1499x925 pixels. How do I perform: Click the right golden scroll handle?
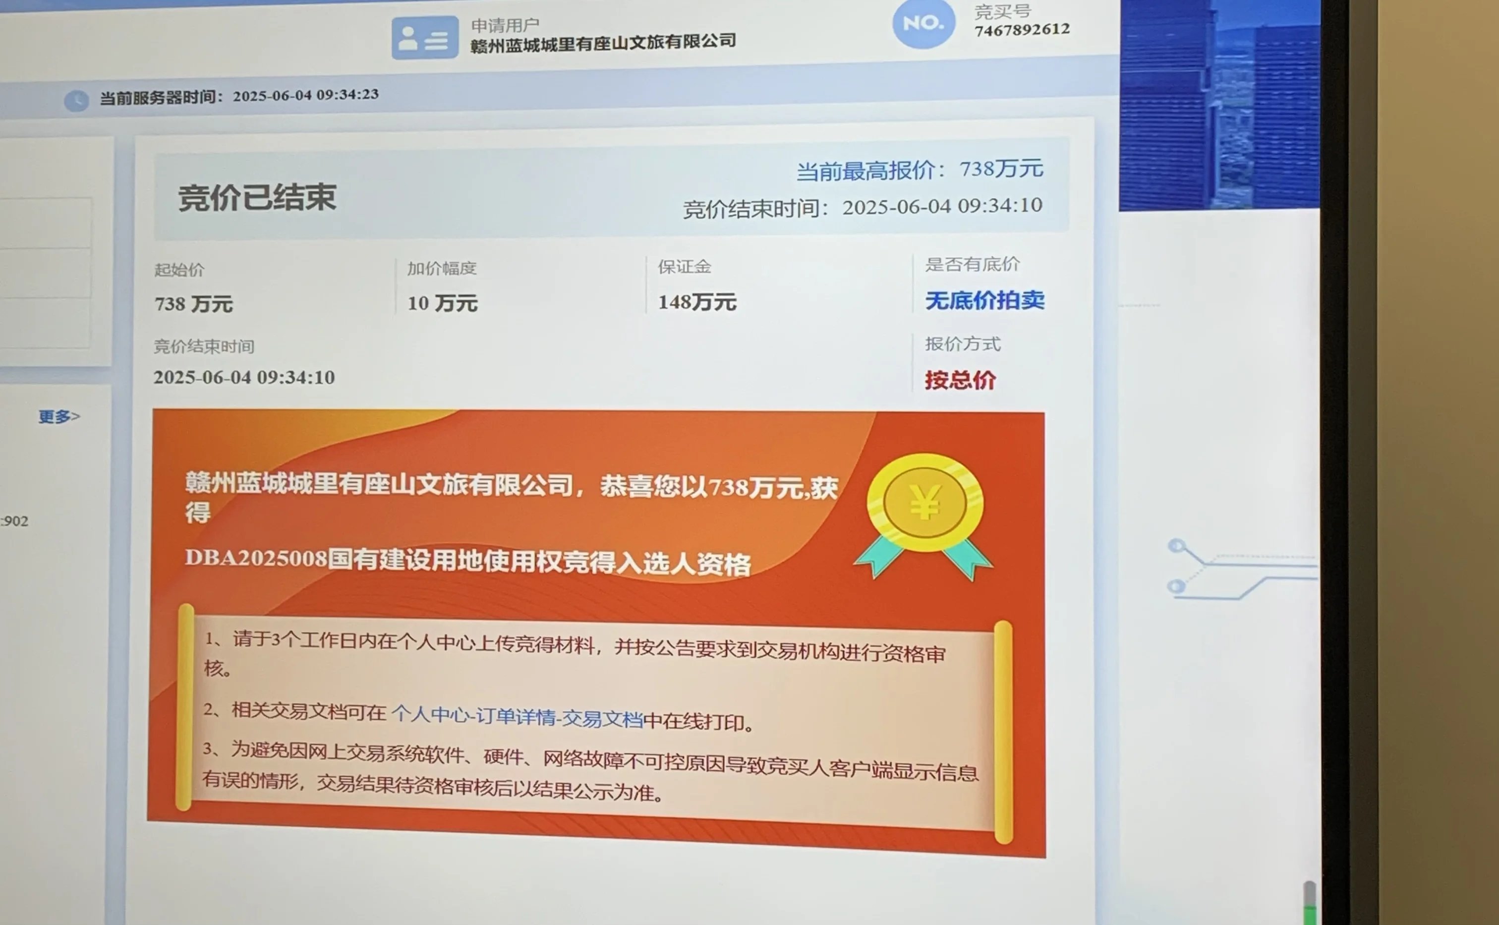(x=1003, y=732)
